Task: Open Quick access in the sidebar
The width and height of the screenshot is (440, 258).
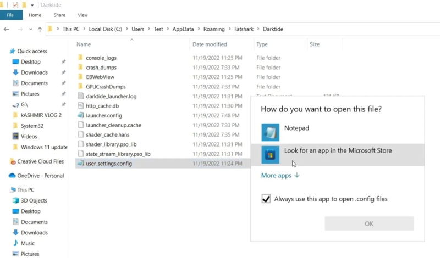Action: pos(32,51)
